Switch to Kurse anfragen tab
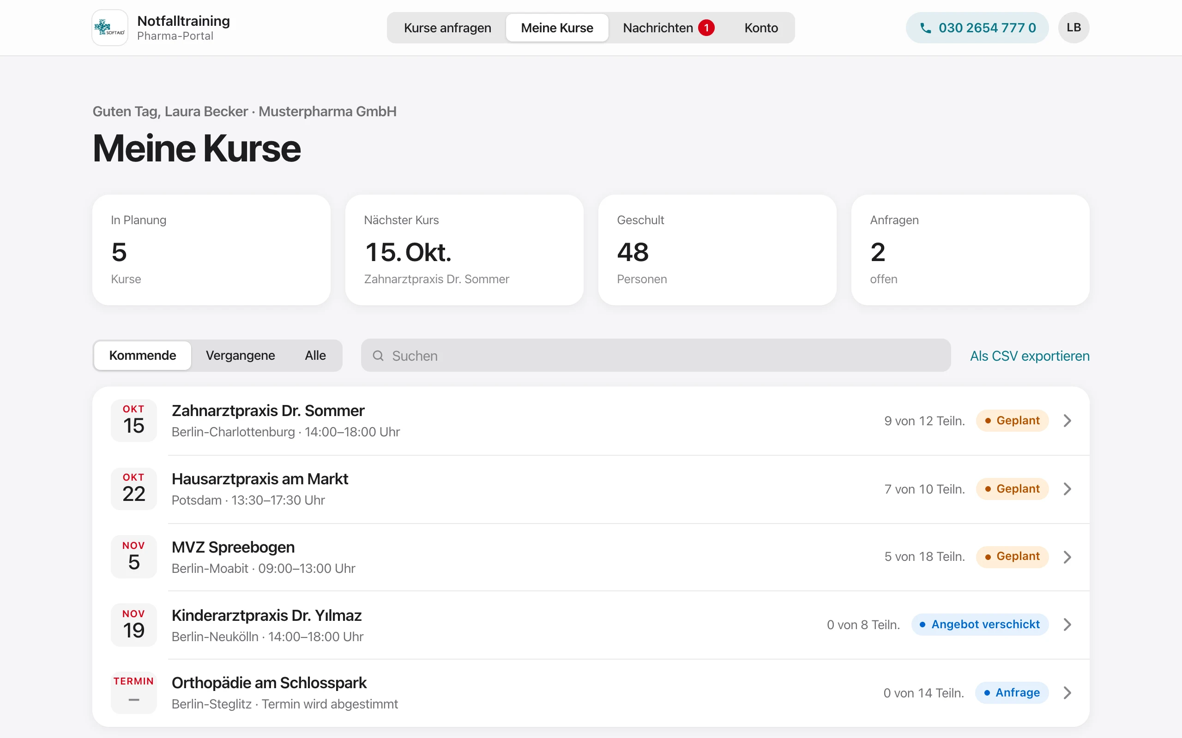Screen dimensions: 1182x738 coord(447,28)
